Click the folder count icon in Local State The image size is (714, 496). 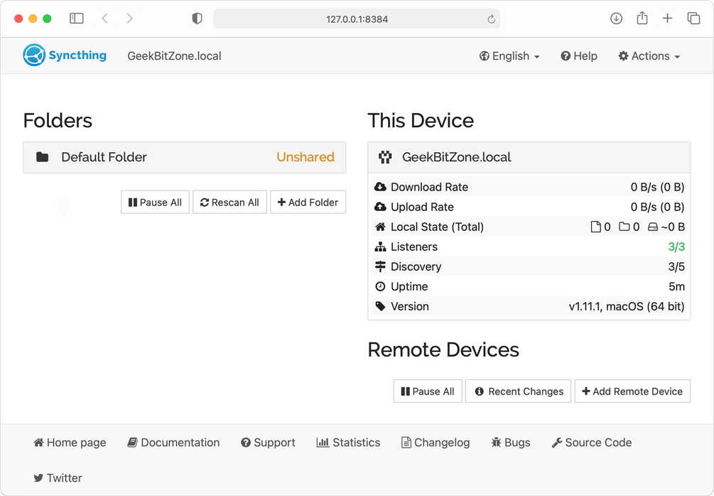tap(624, 227)
